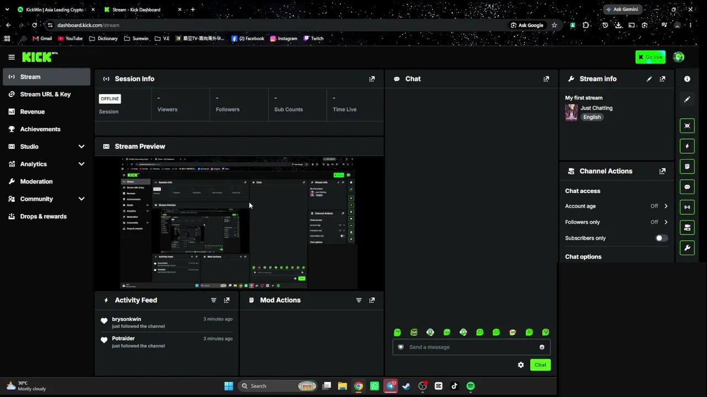This screenshot has height=397, width=707.
Task: Pop out the Stream info panel
Action: [x=662, y=79]
